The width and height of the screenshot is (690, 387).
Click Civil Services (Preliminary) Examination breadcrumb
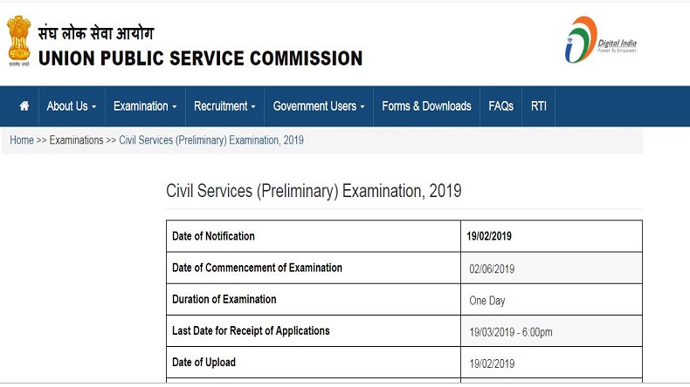coord(211,140)
